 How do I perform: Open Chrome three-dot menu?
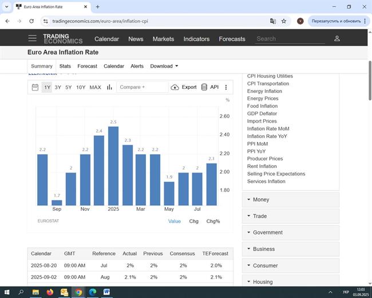click(365, 21)
